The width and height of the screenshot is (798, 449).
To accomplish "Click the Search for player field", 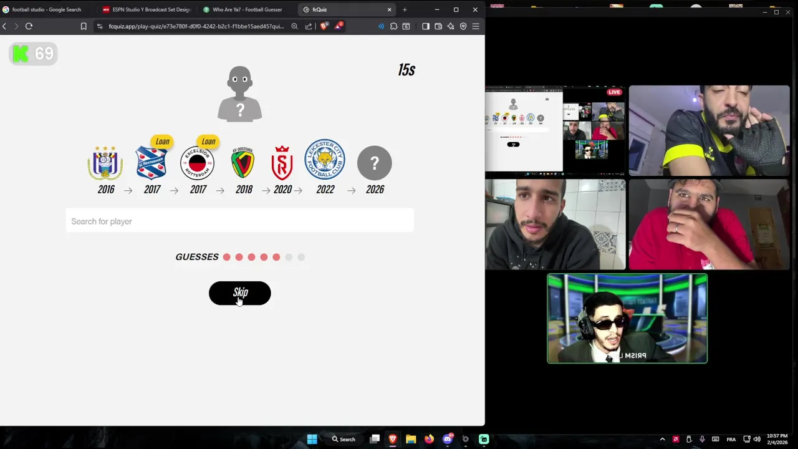I will pos(240,221).
